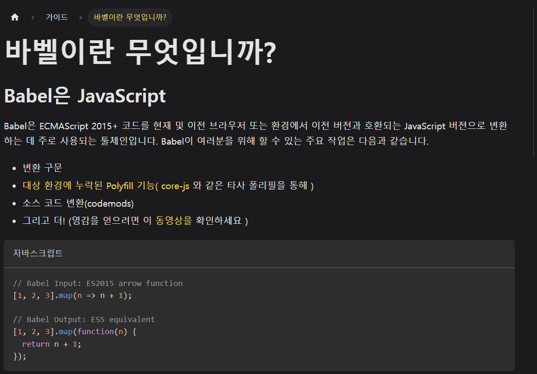537x374 pixels.
Task: Click the arrow function map code line
Action: pyautogui.click(x=72, y=295)
